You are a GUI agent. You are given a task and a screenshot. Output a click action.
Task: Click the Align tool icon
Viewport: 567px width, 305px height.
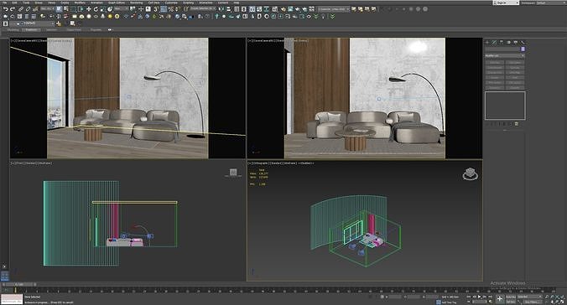(x=229, y=9)
